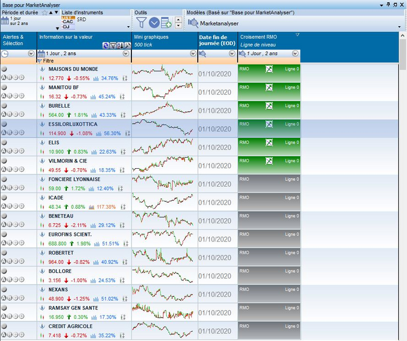Click the vertical scrollbar up arrow
This screenshot has width=407, height=341.
402,35
